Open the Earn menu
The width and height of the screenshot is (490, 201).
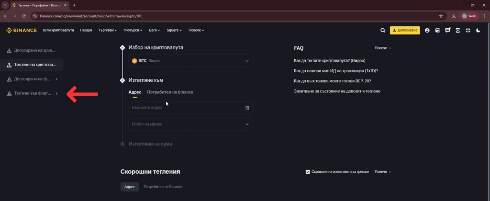[x=155, y=30]
